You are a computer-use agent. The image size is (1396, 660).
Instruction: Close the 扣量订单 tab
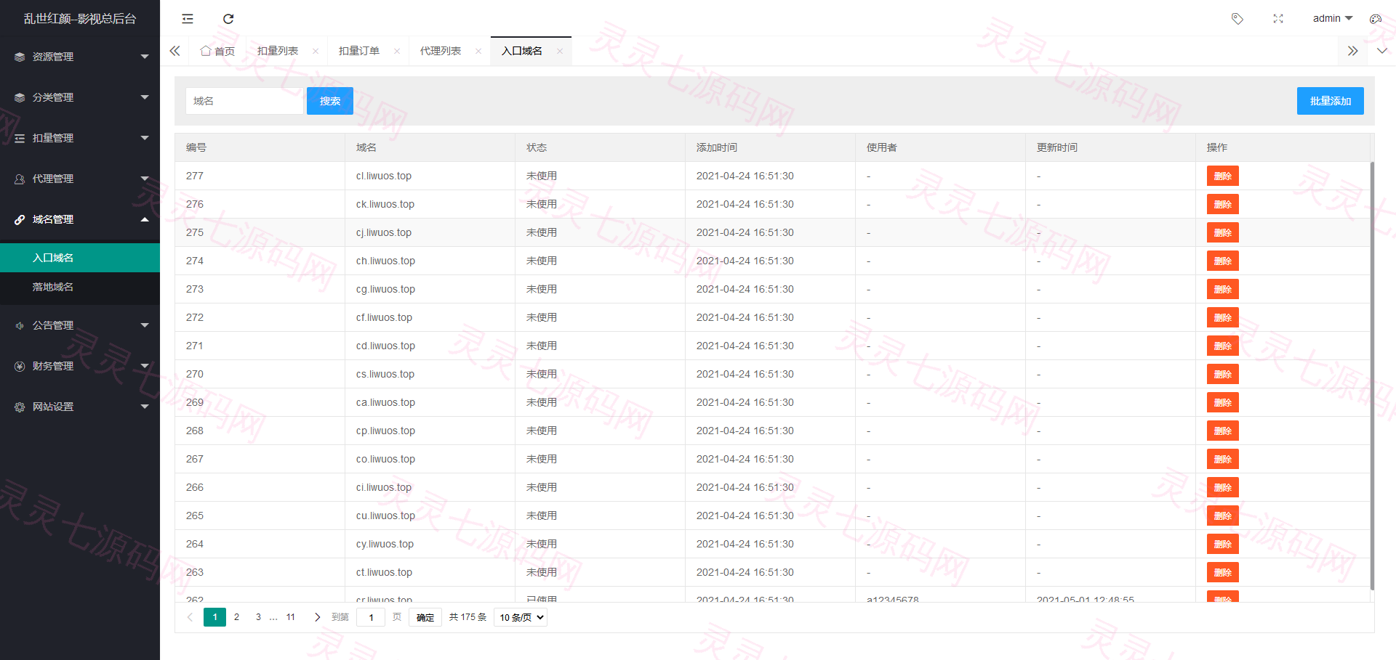click(397, 51)
